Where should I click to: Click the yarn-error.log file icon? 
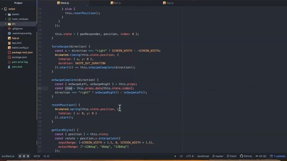(x=9, y=62)
